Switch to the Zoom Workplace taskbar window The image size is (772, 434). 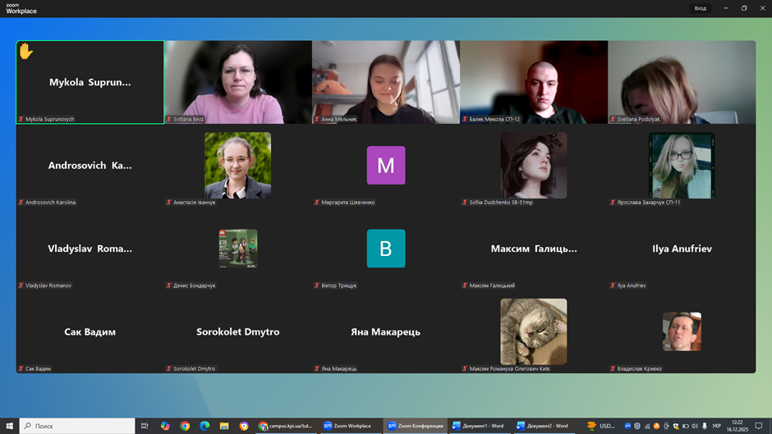pyautogui.click(x=347, y=426)
